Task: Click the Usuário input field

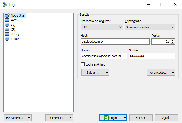Action: (x=104, y=56)
